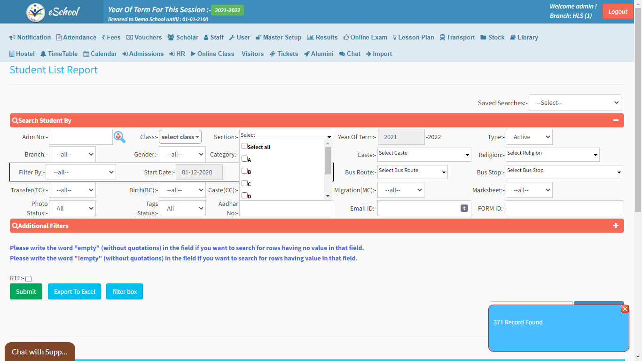Open the Saved Searches dropdown
This screenshot has width=642, height=361.
point(574,102)
